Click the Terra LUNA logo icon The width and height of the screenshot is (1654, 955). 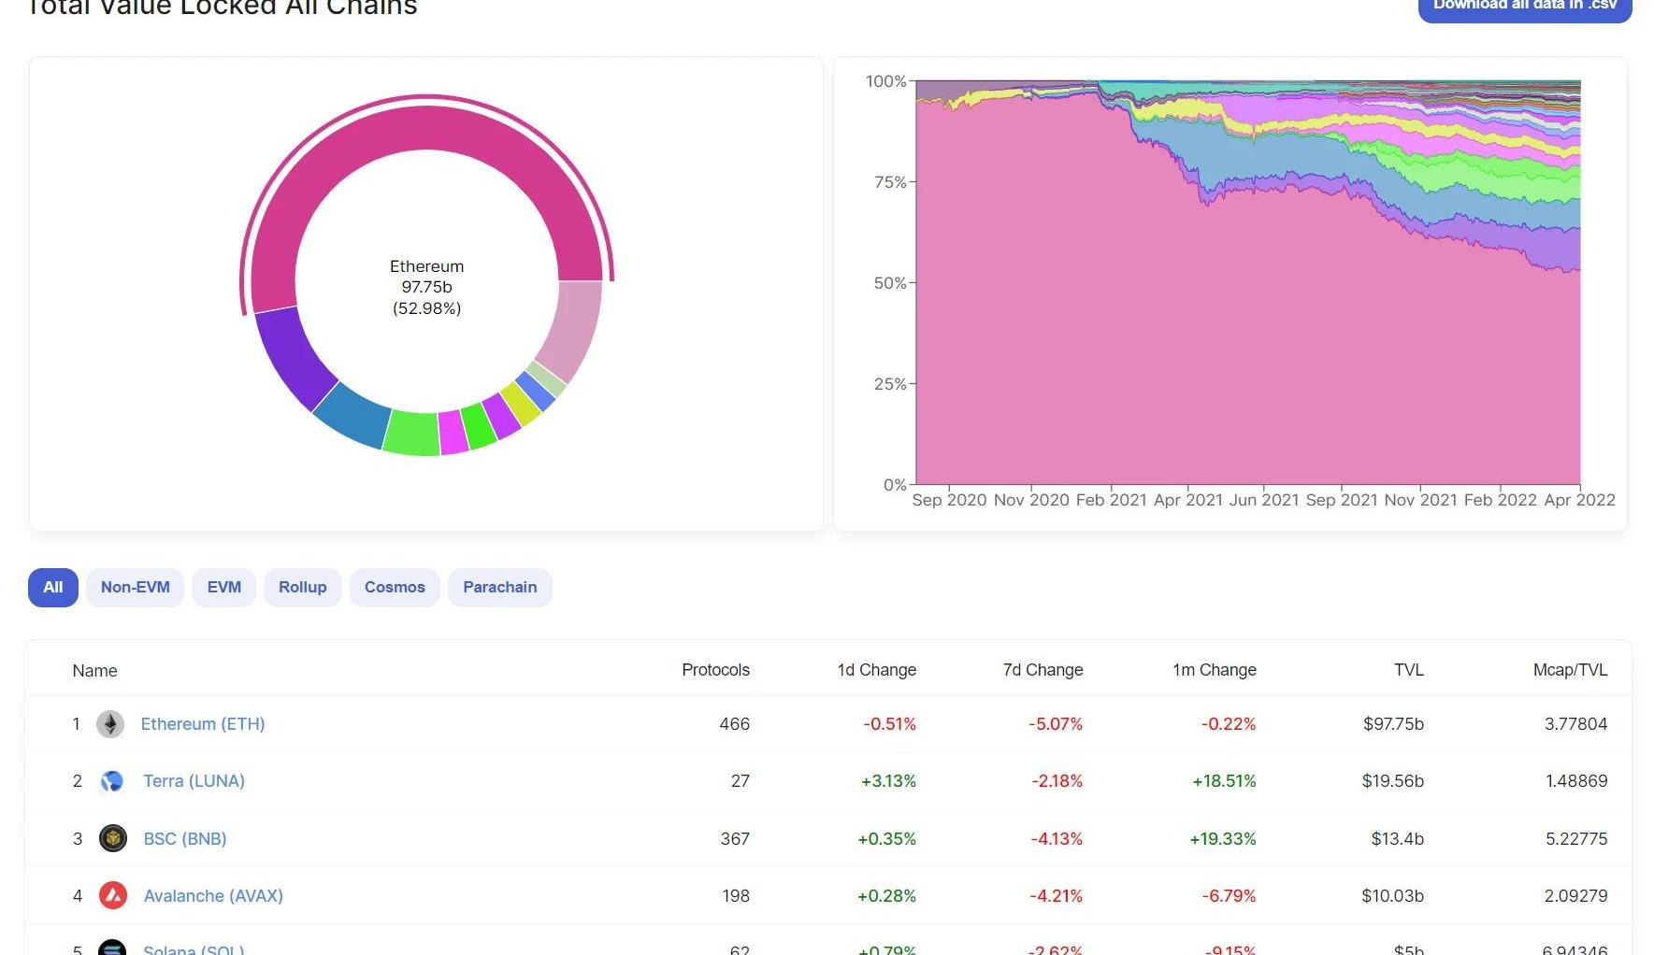click(112, 781)
